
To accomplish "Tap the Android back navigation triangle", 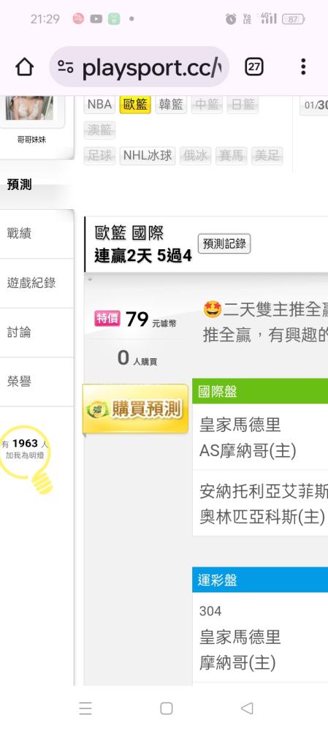I will coord(247,708).
